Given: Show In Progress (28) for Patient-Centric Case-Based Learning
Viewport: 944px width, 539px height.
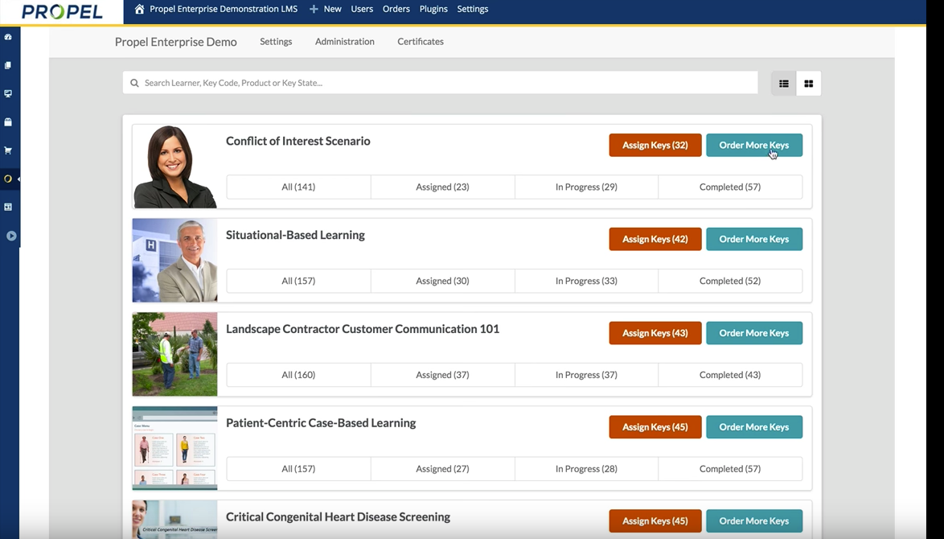Looking at the screenshot, I should tap(586, 468).
